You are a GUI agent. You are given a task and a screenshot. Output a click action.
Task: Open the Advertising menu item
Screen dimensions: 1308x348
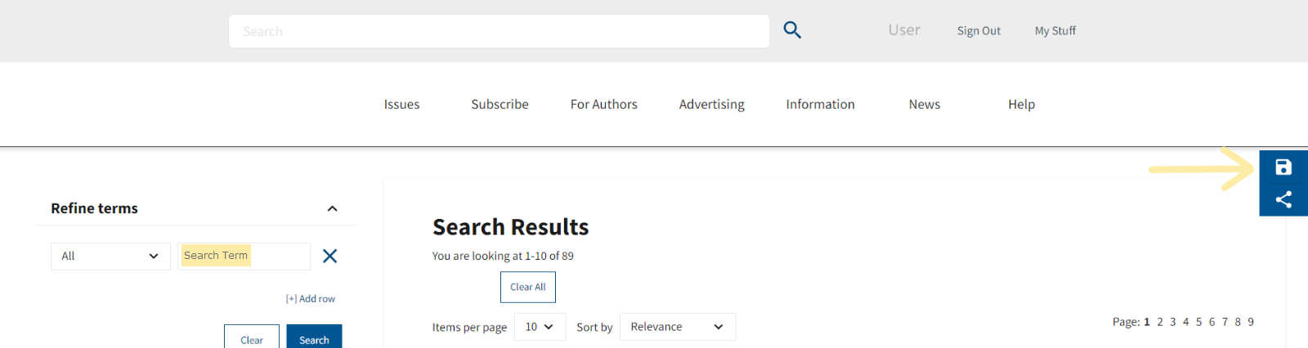click(711, 105)
